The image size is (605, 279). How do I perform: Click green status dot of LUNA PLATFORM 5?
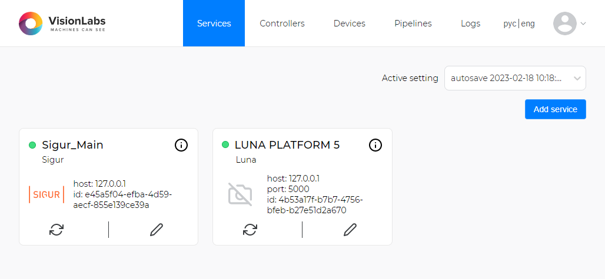[225, 145]
